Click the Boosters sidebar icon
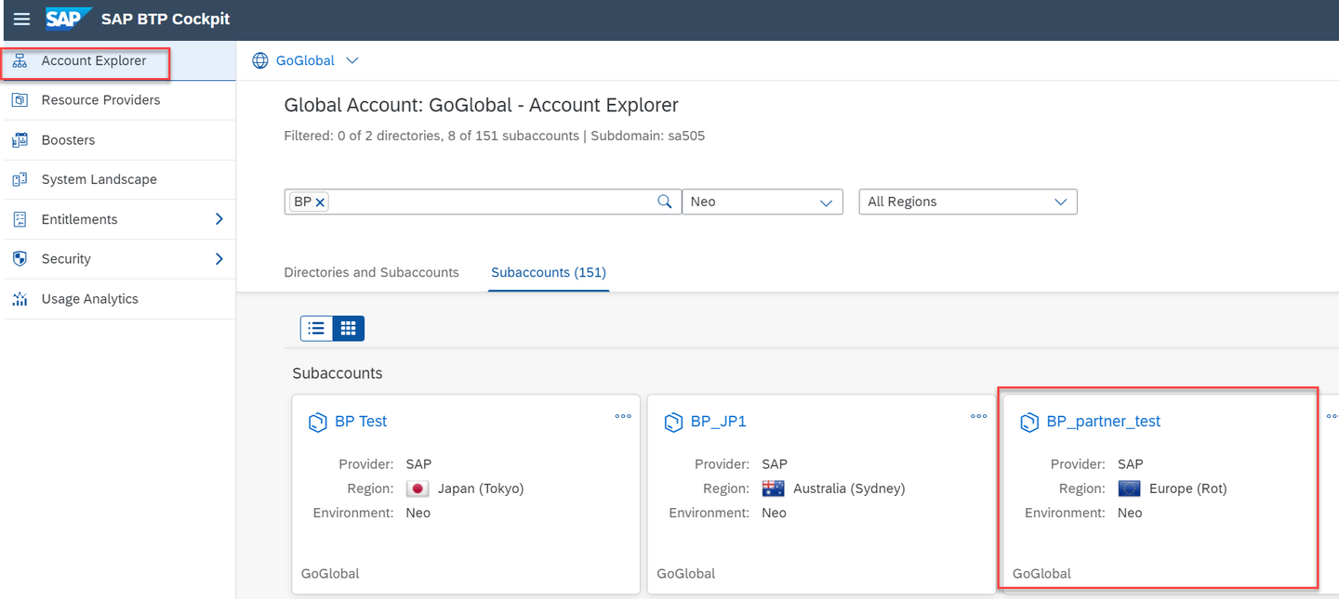 click(x=20, y=140)
